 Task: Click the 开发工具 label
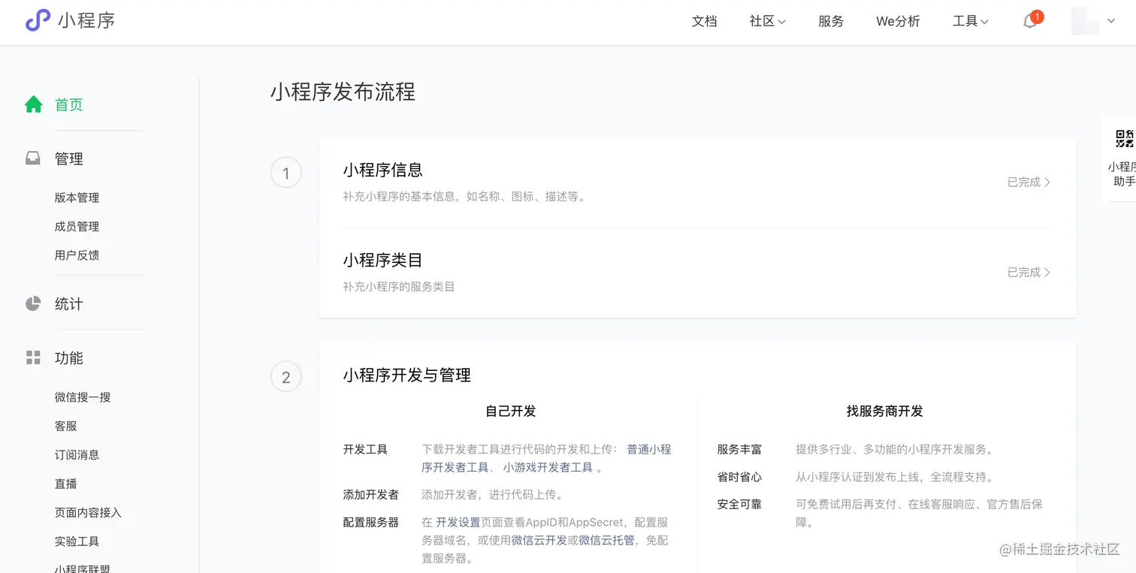coord(365,449)
